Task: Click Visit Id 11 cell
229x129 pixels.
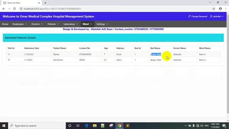Action: [x=9, y=54]
